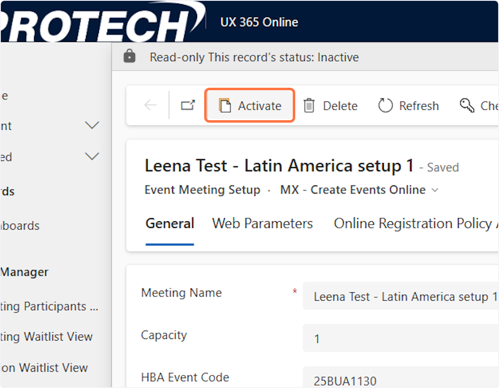Open the Online Registration Policy tab
The width and height of the screenshot is (499, 388).
[x=416, y=224]
